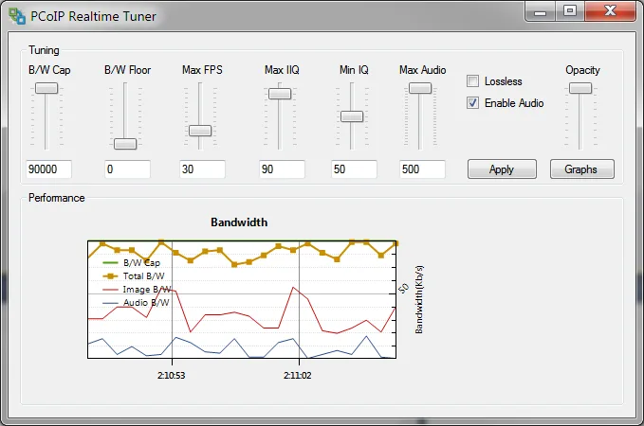Click the Max IIQ slider thumb
The height and width of the screenshot is (426, 644).
tap(280, 94)
